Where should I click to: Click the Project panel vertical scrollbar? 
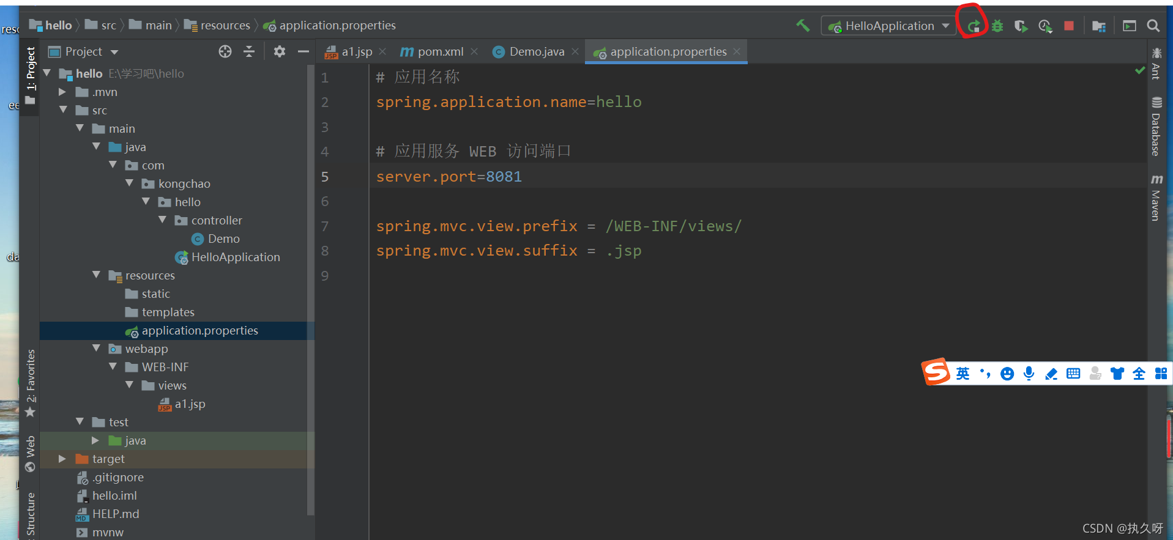point(310,287)
